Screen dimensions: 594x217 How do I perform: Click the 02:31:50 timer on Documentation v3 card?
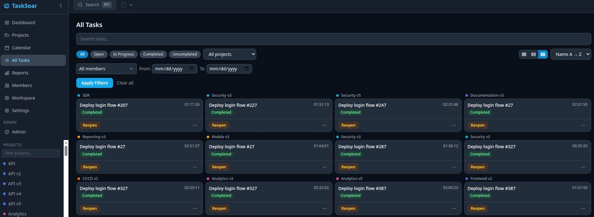[x=580, y=105]
